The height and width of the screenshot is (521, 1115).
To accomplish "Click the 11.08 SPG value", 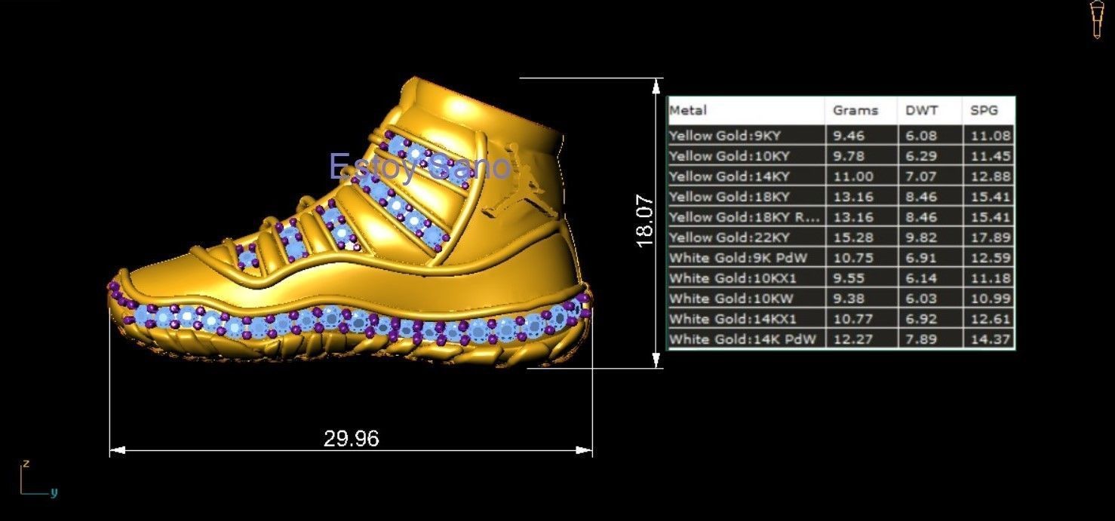I will pyautogui.click(x=990, y=136).
